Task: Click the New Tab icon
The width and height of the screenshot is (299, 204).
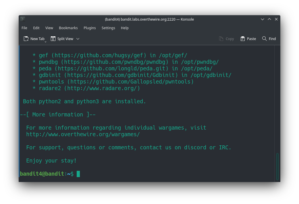Action: pos(26,39)
